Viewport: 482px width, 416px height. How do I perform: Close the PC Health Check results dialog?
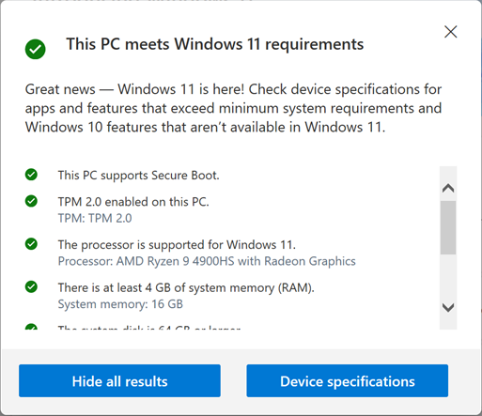[x=451, y=32]
